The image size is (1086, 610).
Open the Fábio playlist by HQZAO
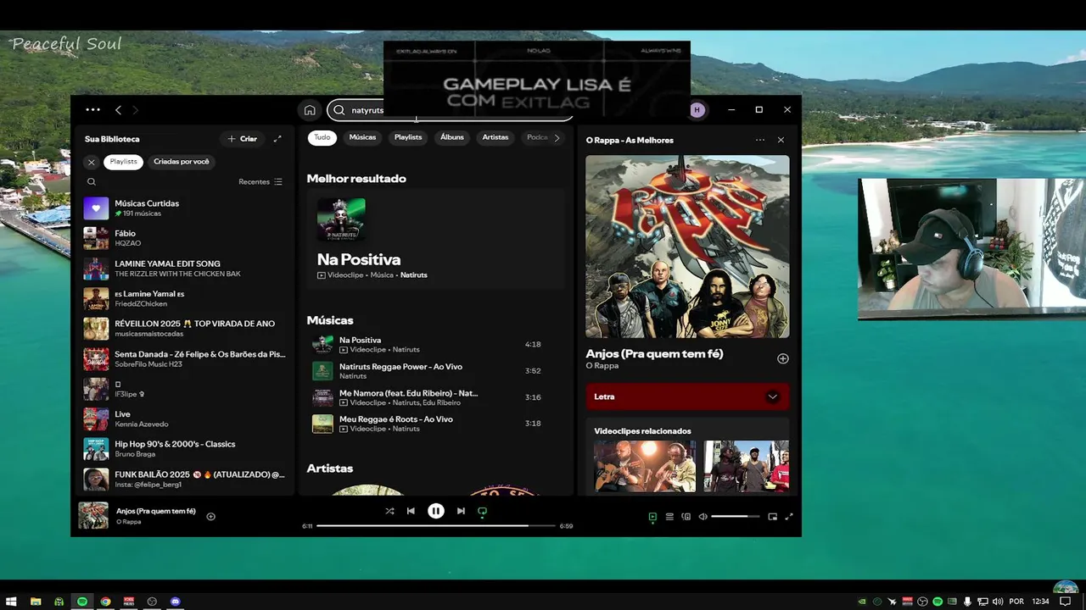(185, 238)
